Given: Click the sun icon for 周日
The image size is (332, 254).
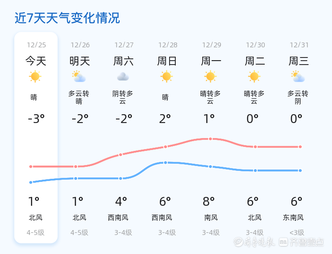Looking at the screenshot, I should 166,77.
